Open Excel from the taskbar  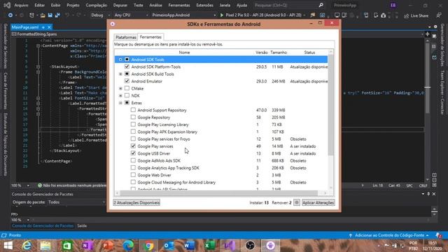210,246
